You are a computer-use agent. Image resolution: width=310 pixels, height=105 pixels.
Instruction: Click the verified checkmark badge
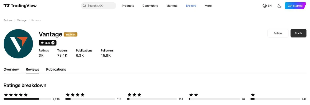coord(53,43)
